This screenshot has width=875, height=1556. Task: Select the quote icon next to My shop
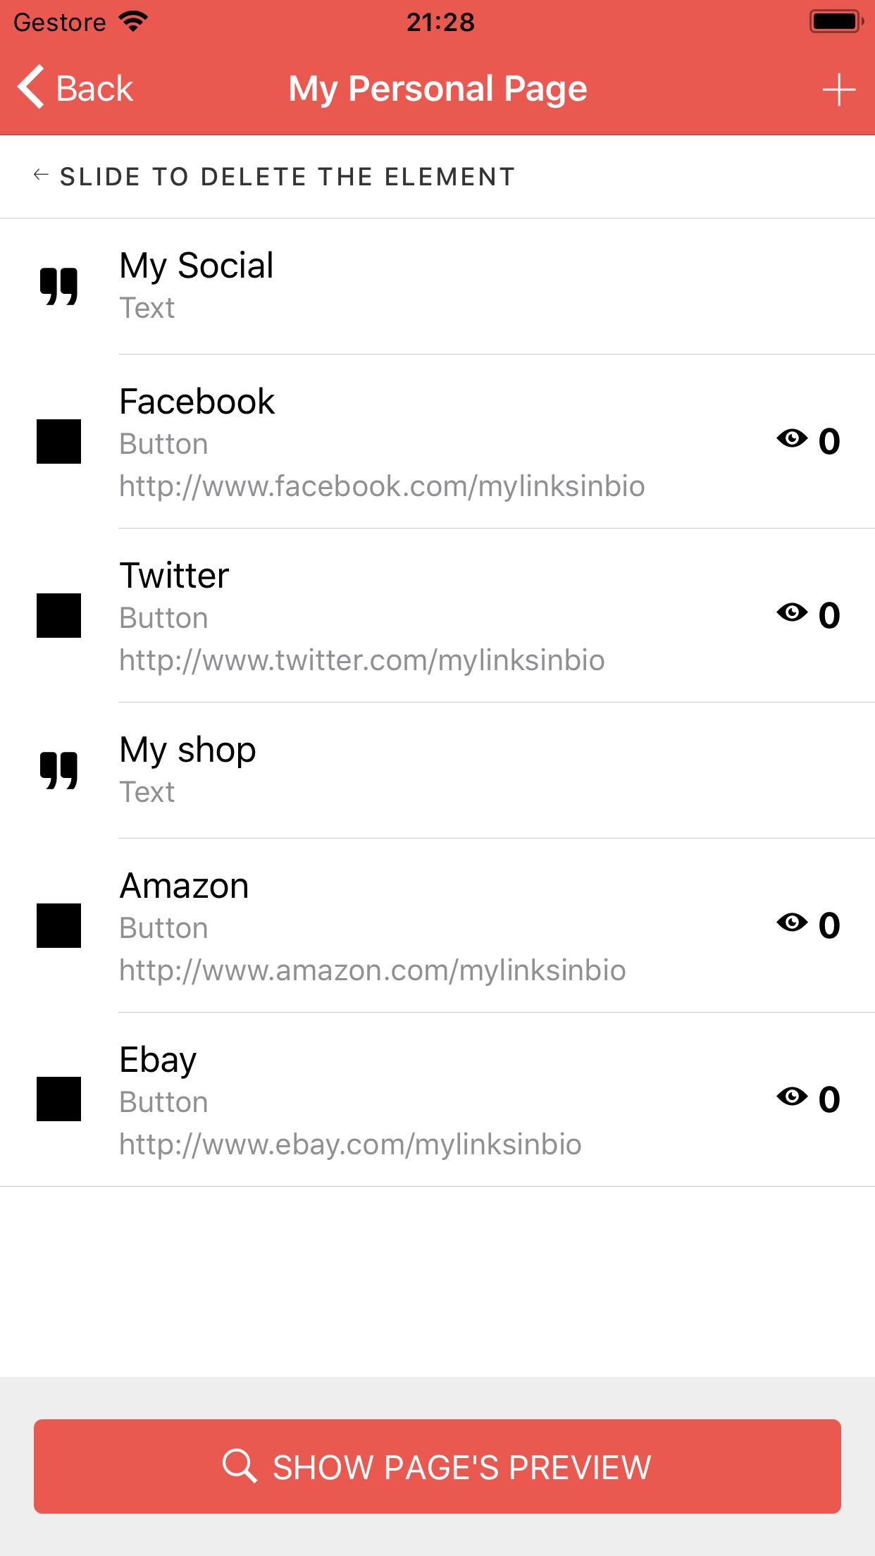point(60,770)
